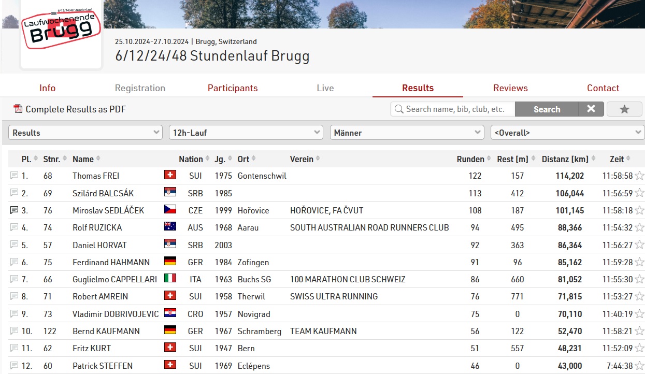The image size is (645, 374).
Task: Sort by the Jg. column header
Action: click(223, 159)
